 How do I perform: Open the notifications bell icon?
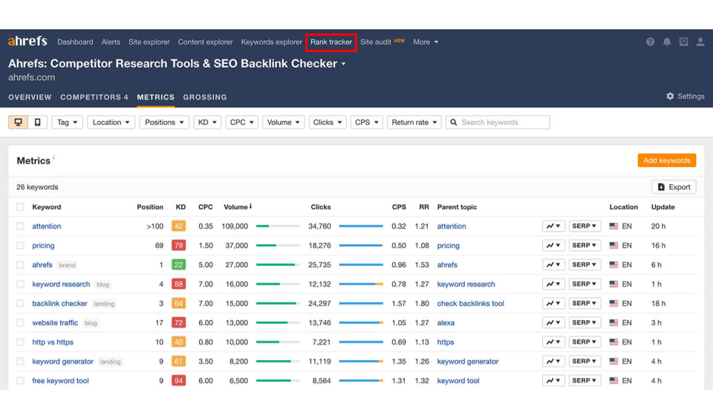pos(667,42)
